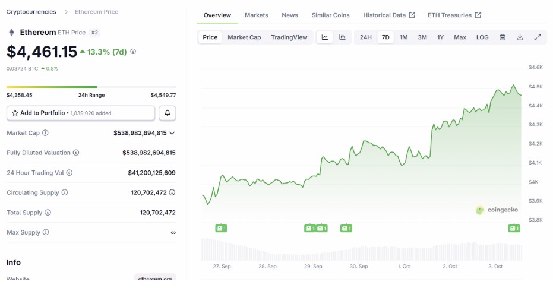Select the 1M time range

(x=404, y=37)
